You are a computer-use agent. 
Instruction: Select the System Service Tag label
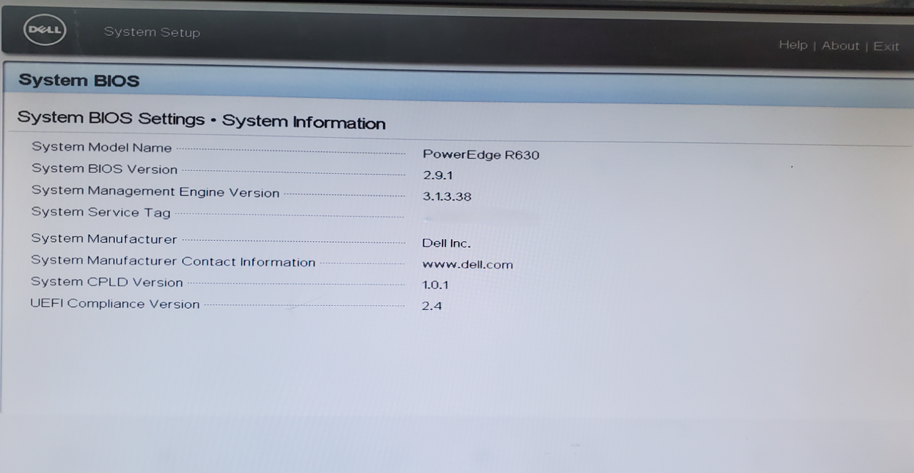pos(101,212)
